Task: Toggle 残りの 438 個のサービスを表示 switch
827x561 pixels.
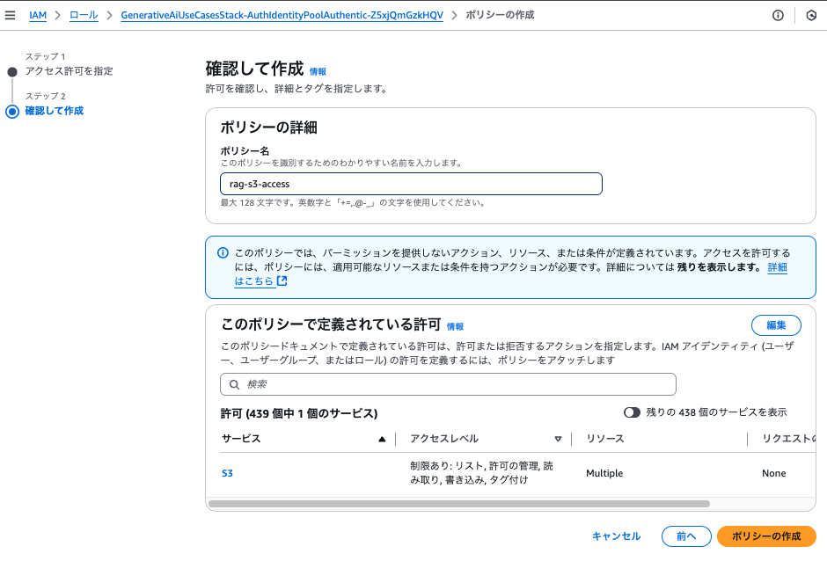Action: (632, 412)
